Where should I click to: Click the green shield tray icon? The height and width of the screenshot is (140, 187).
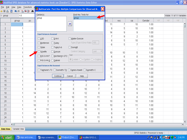coord(172,137)
